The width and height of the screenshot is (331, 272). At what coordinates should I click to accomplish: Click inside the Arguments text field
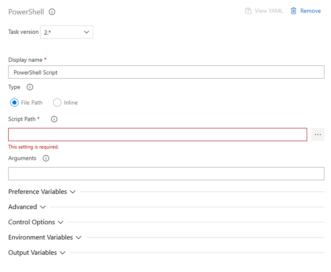pyautogui.click(x=166, y=173)
